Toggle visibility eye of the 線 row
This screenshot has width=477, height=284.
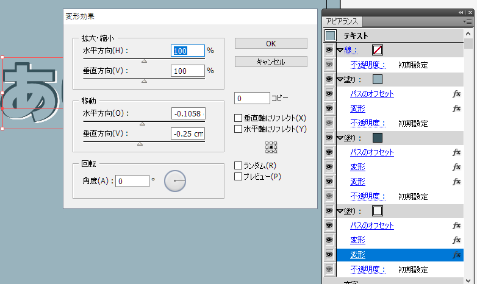pos(329,50)
